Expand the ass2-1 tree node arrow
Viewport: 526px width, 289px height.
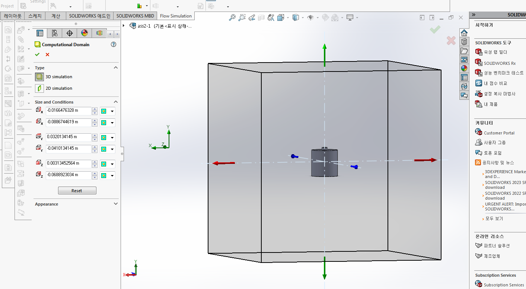[x=124, y=25]
